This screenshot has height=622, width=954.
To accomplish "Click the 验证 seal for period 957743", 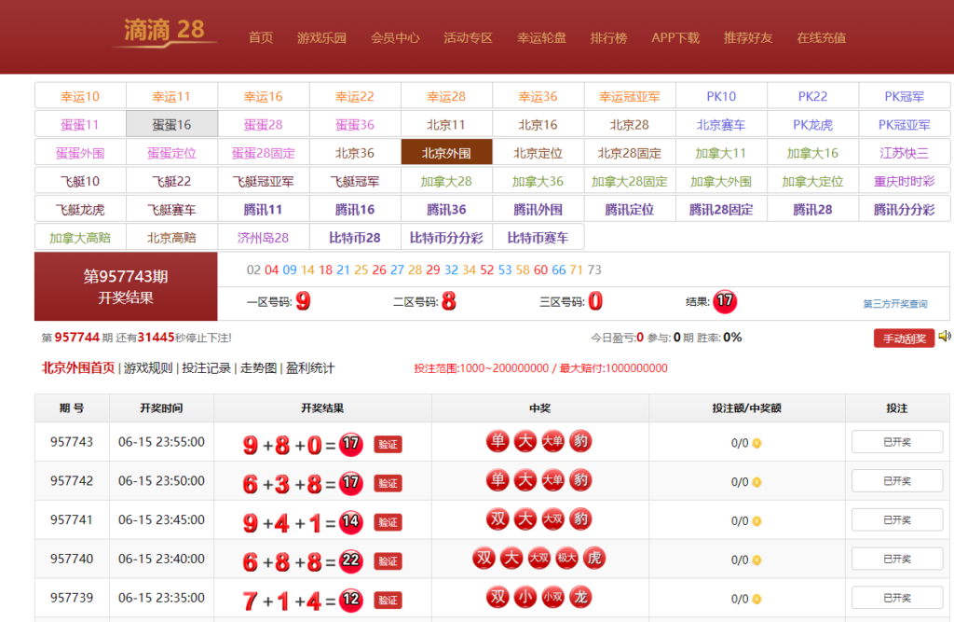I will click(x=388, y=444).
